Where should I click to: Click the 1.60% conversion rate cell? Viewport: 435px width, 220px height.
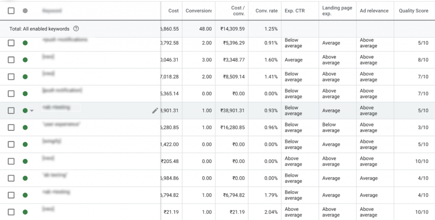coord(271,60)
